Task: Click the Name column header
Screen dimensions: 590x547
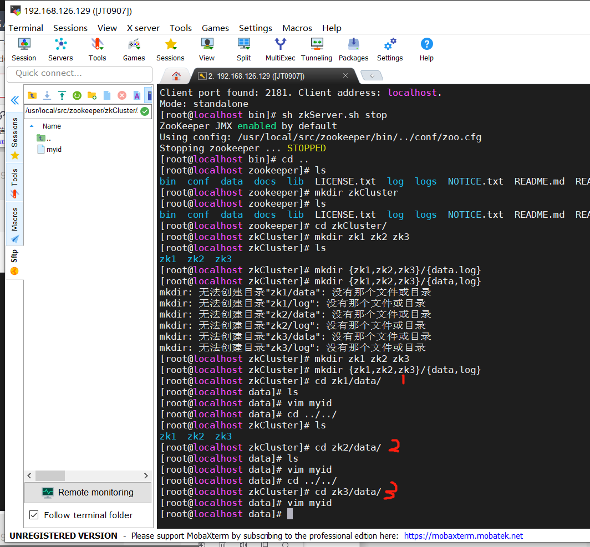Action: coord(52,126)
